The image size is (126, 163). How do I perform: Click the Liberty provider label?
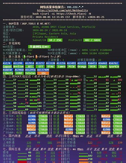pos(8,73)
